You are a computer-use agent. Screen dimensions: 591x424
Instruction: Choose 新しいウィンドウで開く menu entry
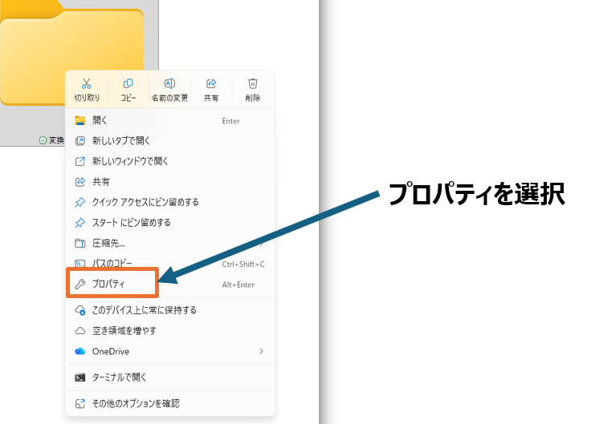169,161
